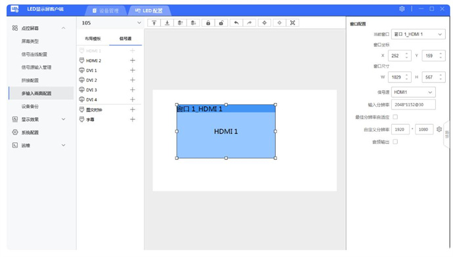Image resolution: width=453 pixels, height=257 pixels.
Task: Click the greyed HDMI 1 source row
Action: [110, 50]
